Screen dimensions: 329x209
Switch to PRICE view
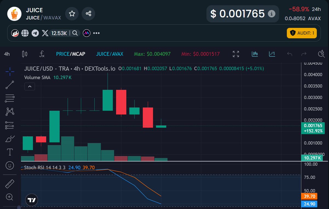[x=63, y=54]
